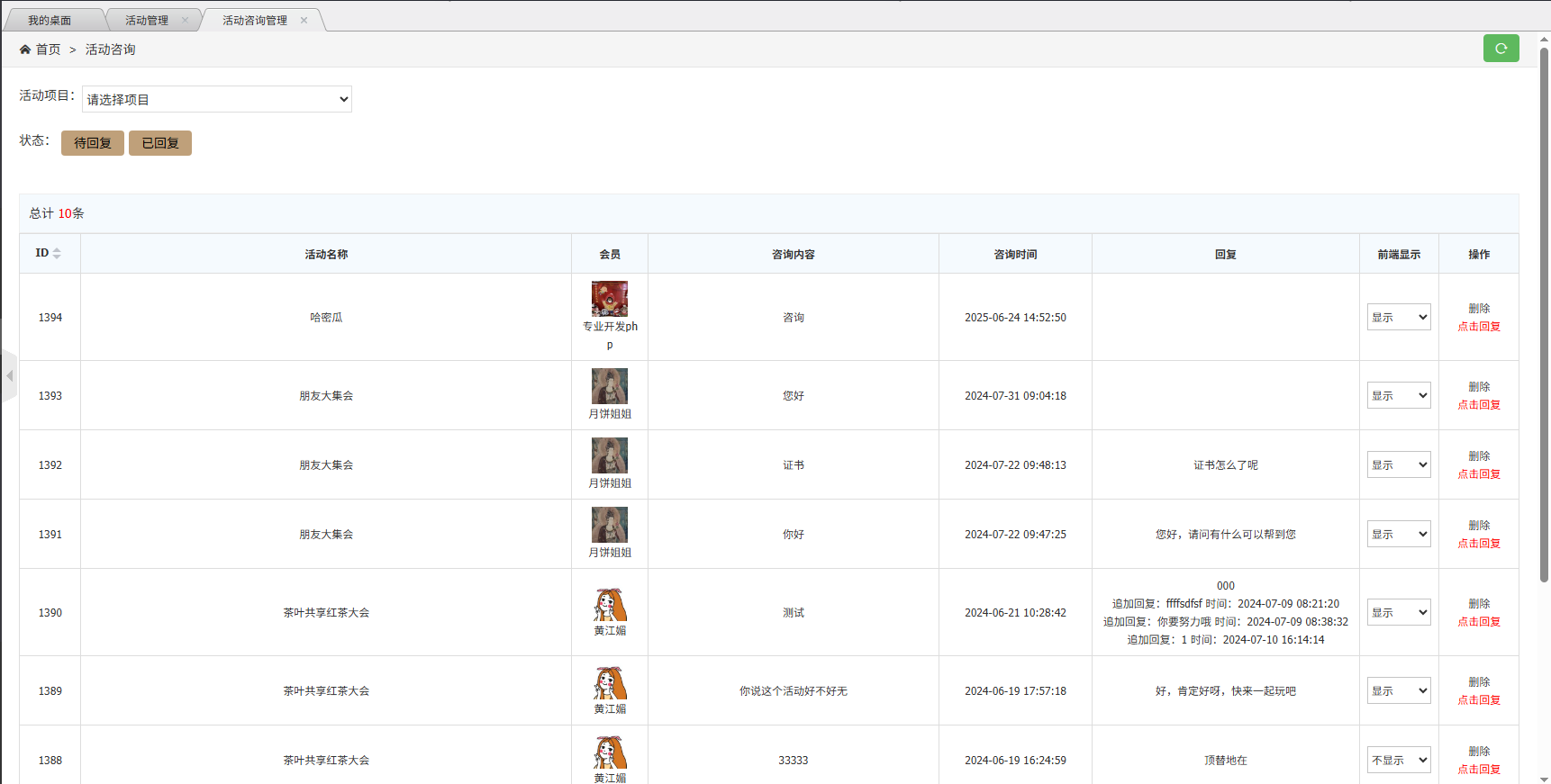Open 不显示 dropdown for row 1388
This screenshot has height=784, width=1551.
[x=1399, y=760]
